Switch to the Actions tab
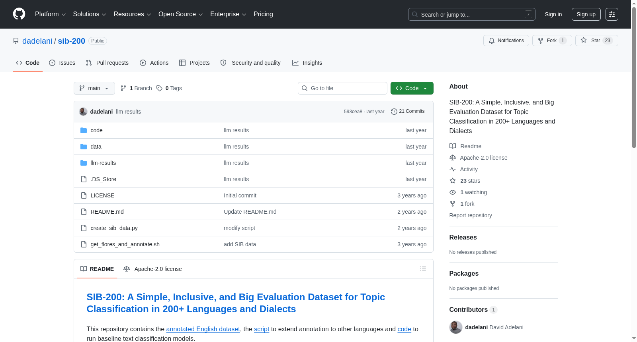The width and height of the screenshot is (637, 342). (154, 63)
